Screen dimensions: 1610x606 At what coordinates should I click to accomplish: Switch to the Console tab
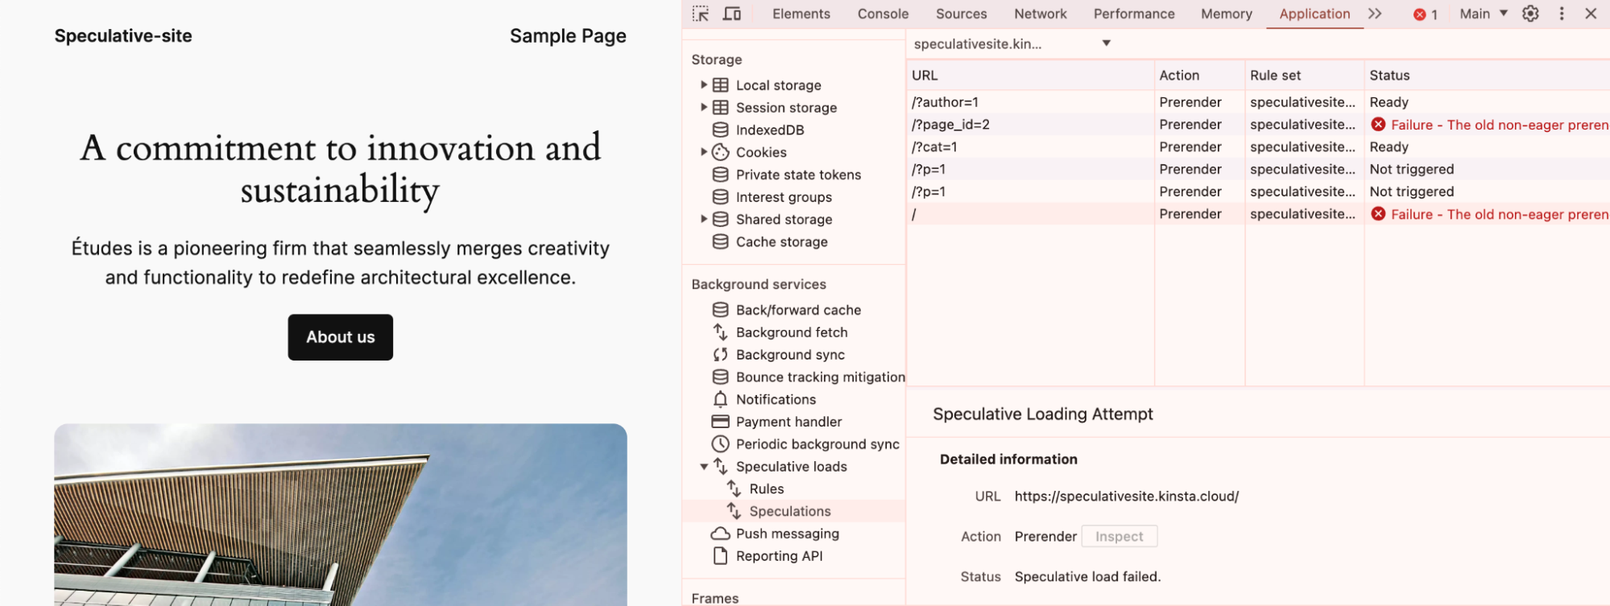point(883,14)
